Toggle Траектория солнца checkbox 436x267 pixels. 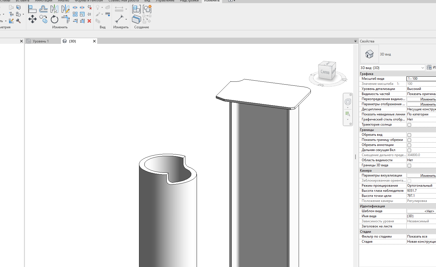coord(409,125)
